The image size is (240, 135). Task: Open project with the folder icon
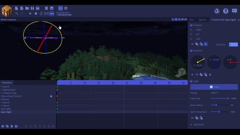(x=27, y=8)
